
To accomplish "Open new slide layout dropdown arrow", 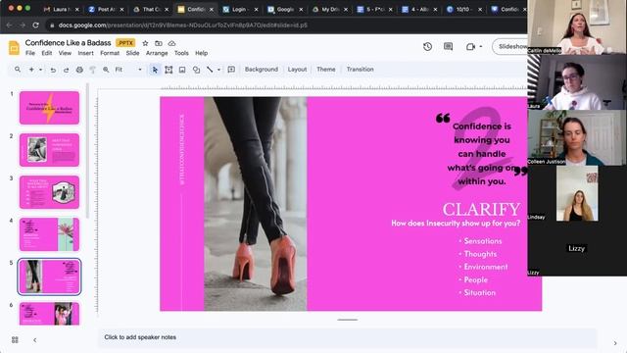I will pos(40,70).
